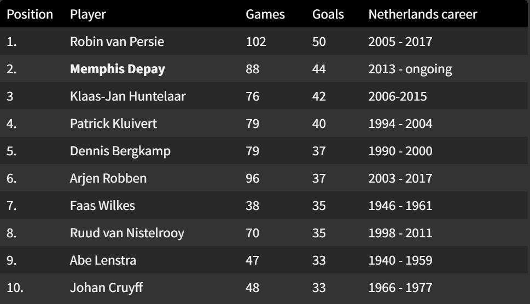This screenshot has height=304, width=530.
Task: Click the Goals column header
Action: [x=328, y=14]
